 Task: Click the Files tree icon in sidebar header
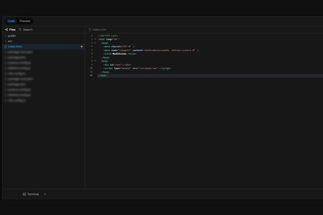6,30
